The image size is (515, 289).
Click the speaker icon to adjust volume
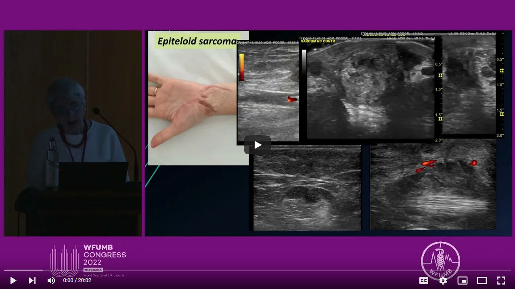tap(51, 281)
